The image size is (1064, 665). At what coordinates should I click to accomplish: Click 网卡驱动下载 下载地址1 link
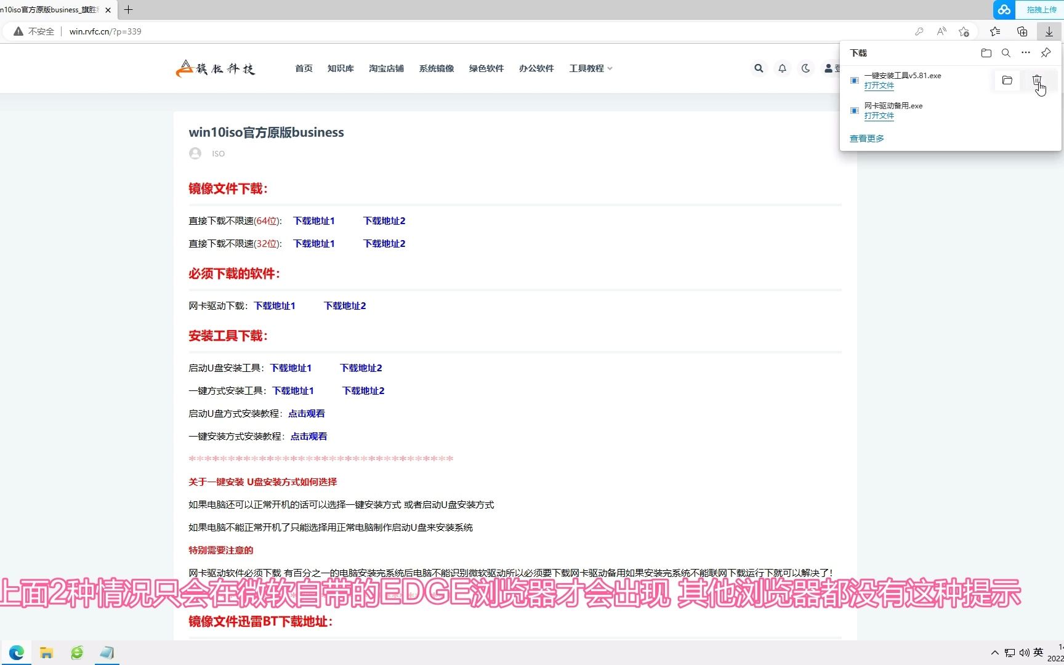[x=275, y=306]
